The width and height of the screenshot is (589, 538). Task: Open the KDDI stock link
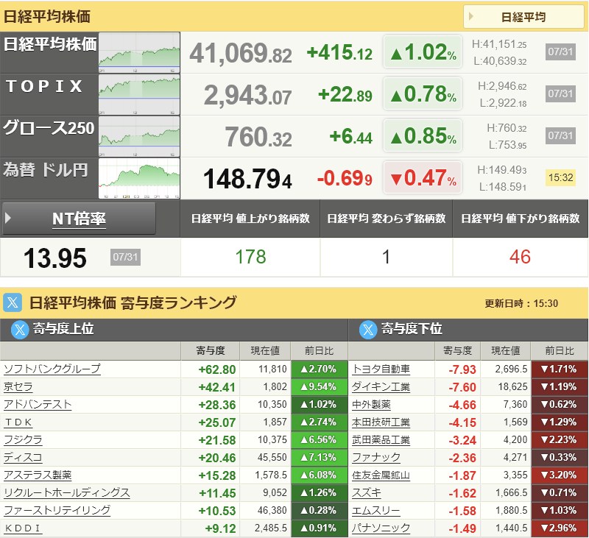[x=22, y=528]
